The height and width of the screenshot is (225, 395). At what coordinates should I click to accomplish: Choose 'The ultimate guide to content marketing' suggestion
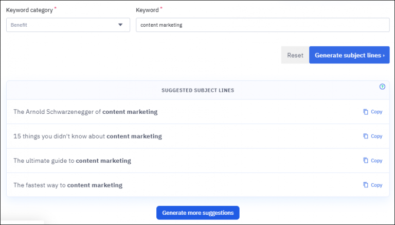(72, 161)
